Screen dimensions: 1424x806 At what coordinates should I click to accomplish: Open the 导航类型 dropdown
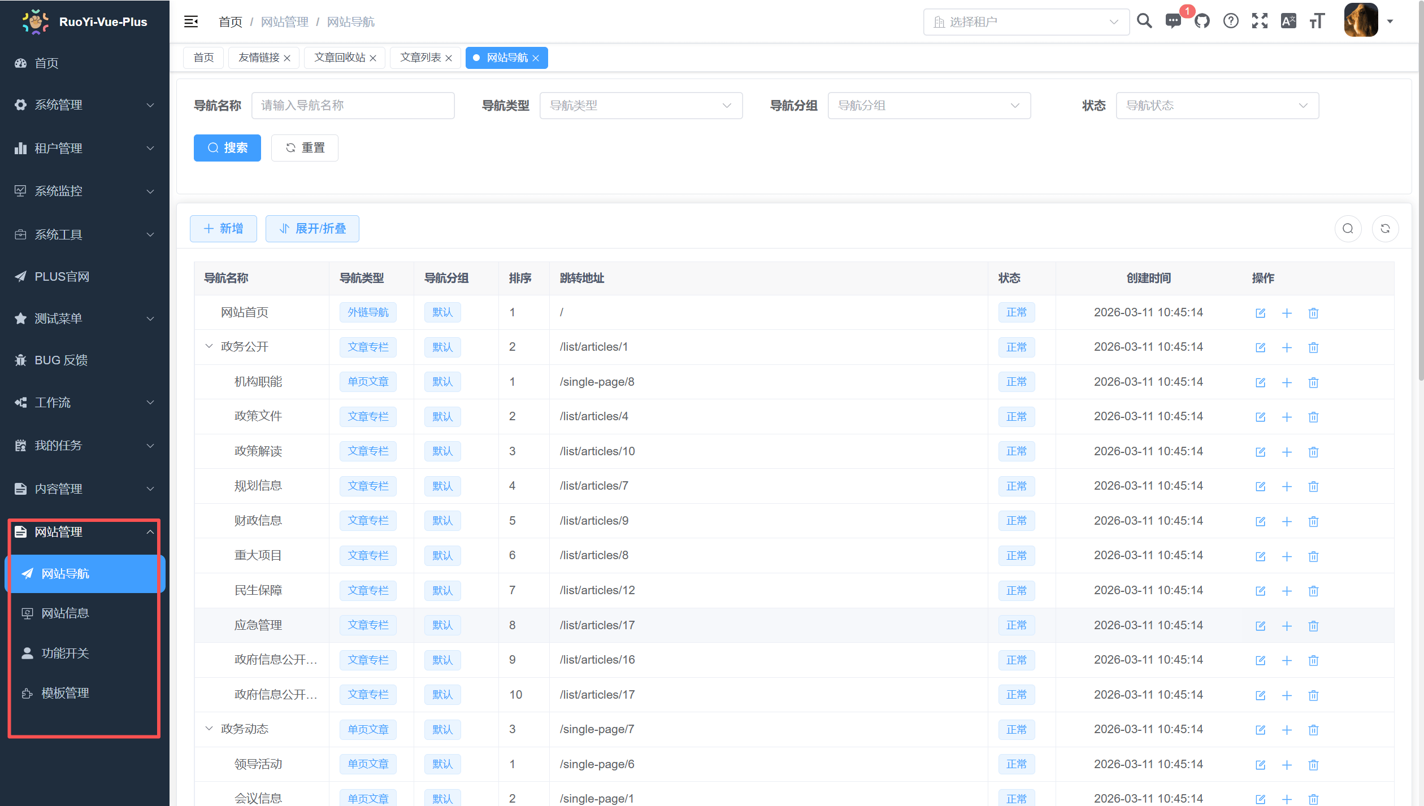(641, 106)
